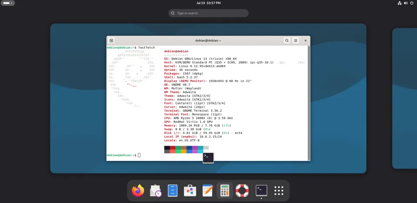
Task: Open the Software store icon
Action: pyautogui.click(x=190, y=190)
